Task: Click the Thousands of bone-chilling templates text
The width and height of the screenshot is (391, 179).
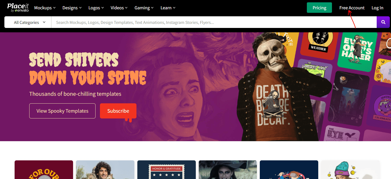Action: pos(75,94)
